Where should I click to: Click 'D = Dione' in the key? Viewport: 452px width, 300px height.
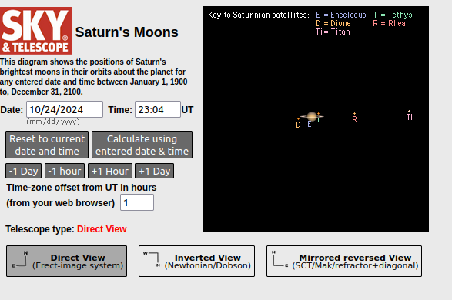pos(333,23)
